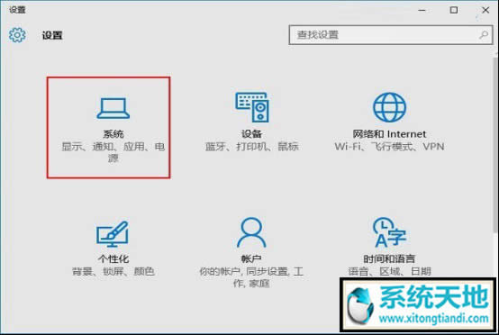The image size is (499, 335).
Task: Open the 时间和语言 clock and letter icon
Action: pos(389,232)
